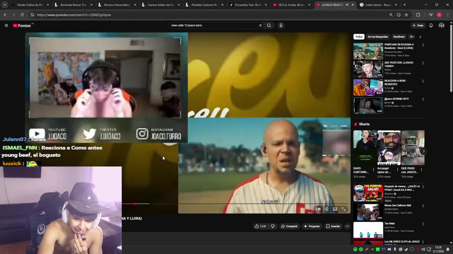Image resolution: width=453 pixels, height=254 pixels.
Task: Go to YouTube Premium home logo
Action: 22,25
